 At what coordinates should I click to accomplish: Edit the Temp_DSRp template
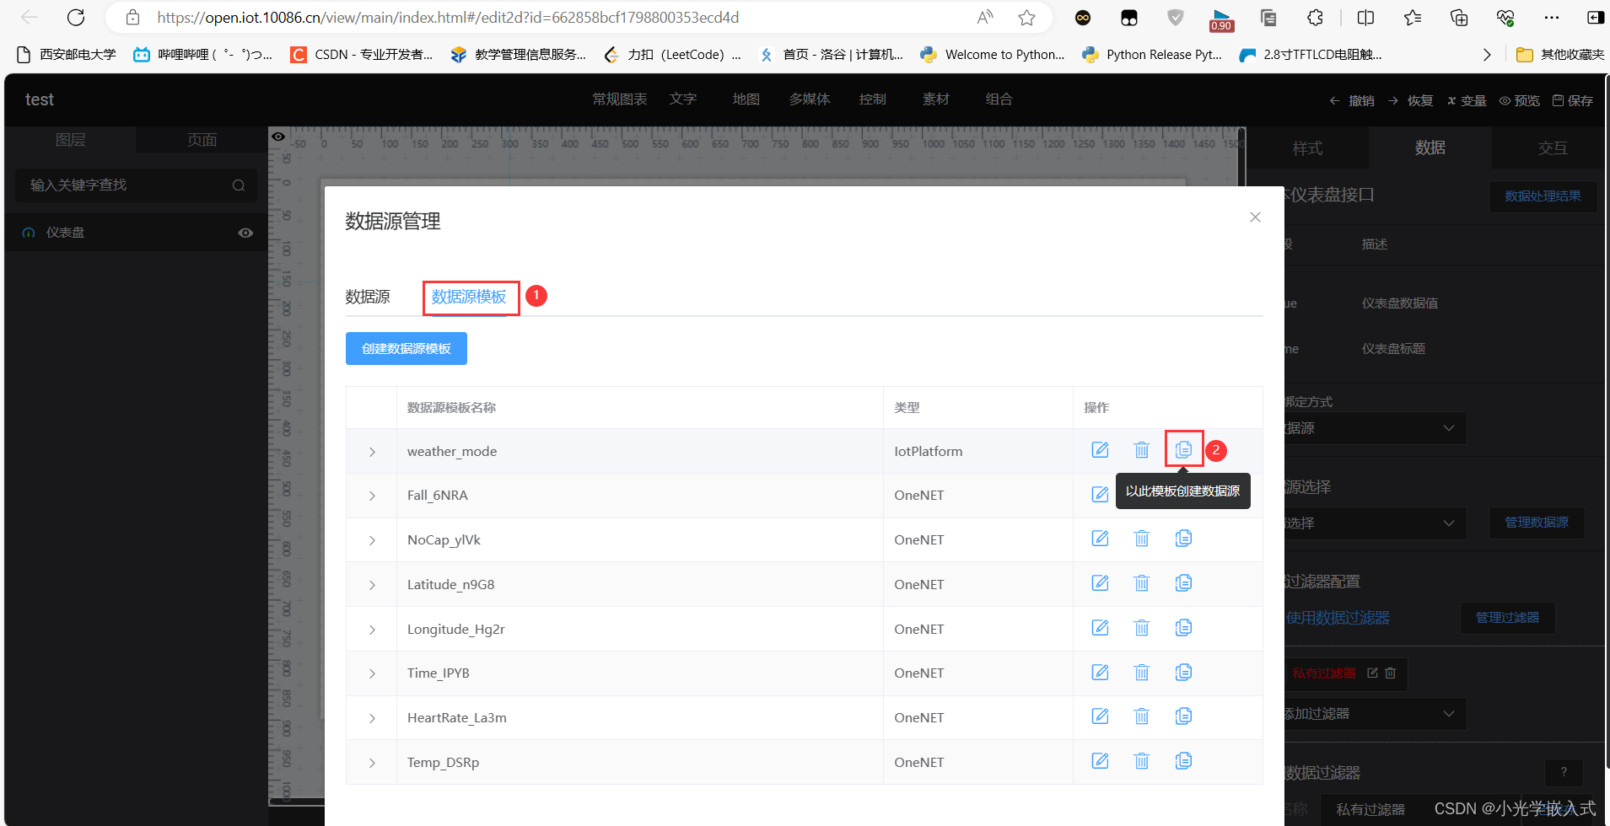pos(1100,761)
